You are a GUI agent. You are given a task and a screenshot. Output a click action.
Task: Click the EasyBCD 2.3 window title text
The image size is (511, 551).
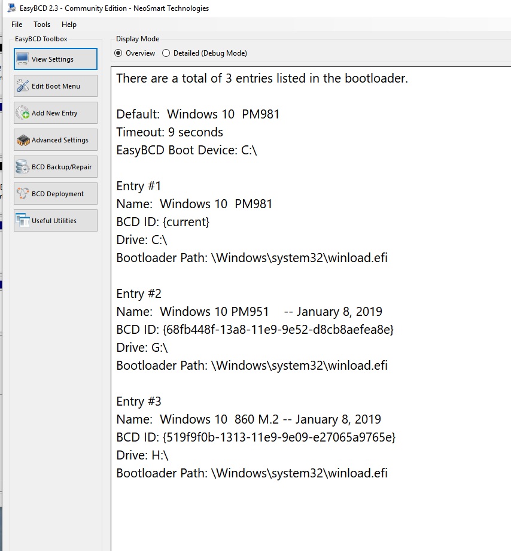(114, 8)
